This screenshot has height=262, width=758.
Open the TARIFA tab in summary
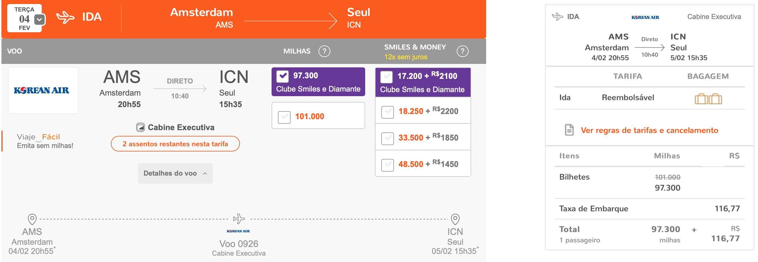coord(628,76)
